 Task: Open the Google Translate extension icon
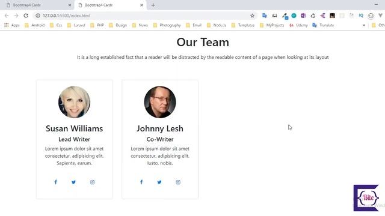click(265, 16)
